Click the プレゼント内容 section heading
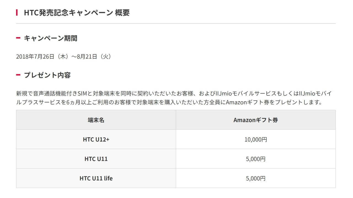Image resolution: width=353 pixels, height=198 pixels. coord(47,75)
